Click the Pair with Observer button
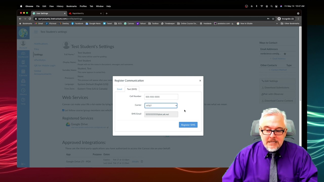Image resolution: width=324 pixels, height=182 pixels. [x=278, y=94]
